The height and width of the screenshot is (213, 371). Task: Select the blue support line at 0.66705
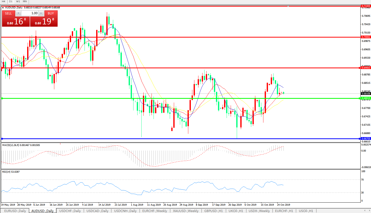[x=178, y=139]
